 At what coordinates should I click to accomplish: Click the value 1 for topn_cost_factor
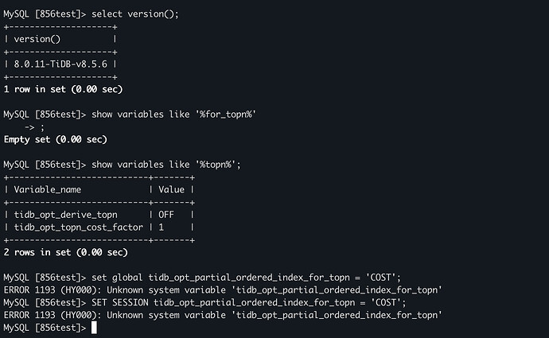161,227
